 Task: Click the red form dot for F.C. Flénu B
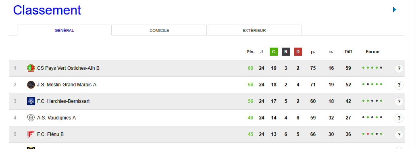click(368, 134)
